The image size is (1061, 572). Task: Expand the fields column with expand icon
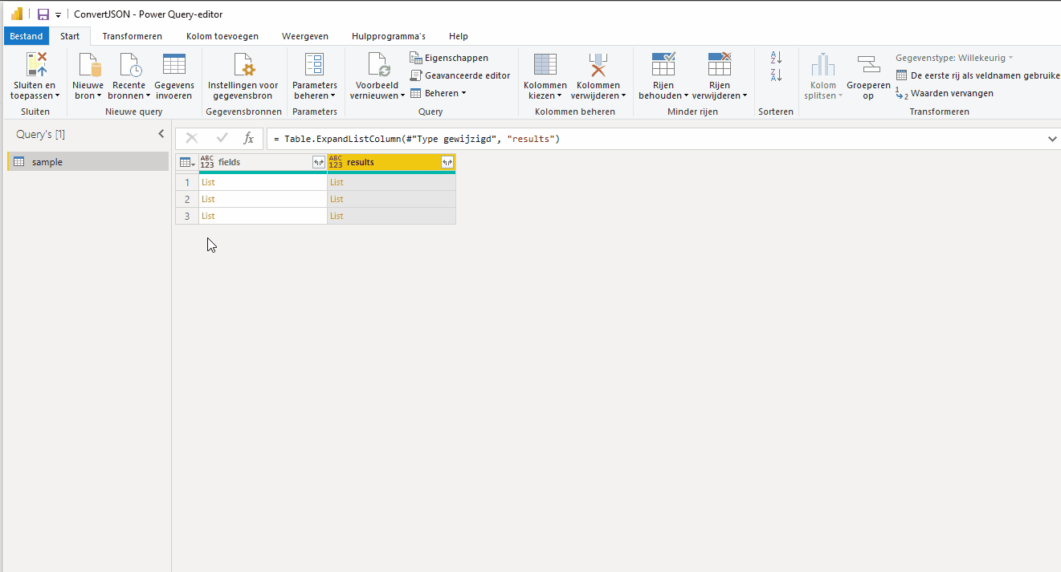click(x=319, y=162)
